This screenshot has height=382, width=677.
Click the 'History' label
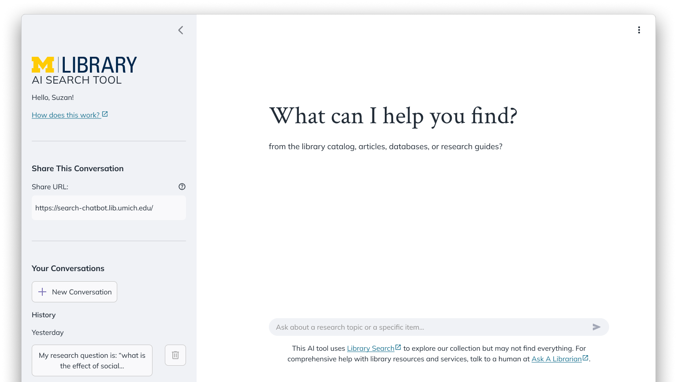point(44,315)
